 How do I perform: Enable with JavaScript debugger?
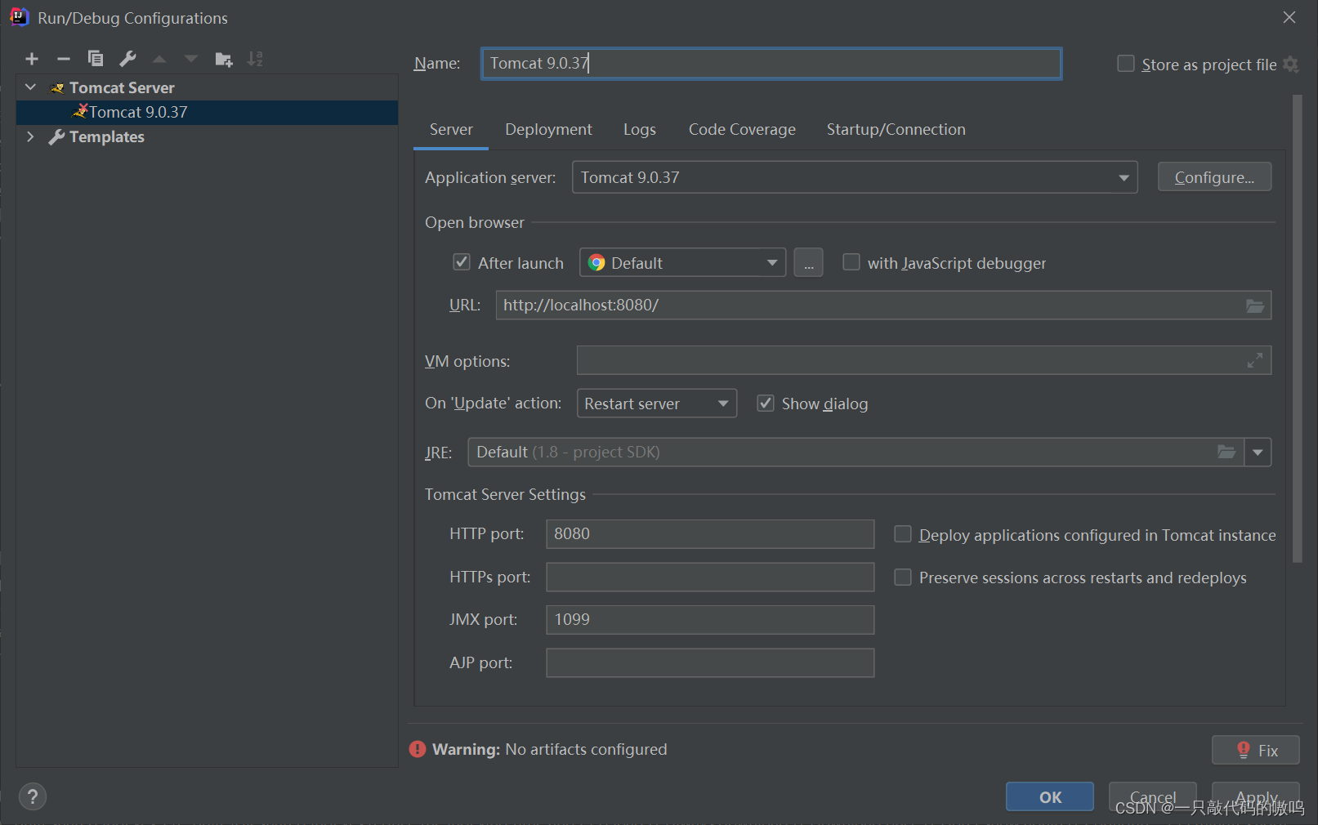(851, 262)
